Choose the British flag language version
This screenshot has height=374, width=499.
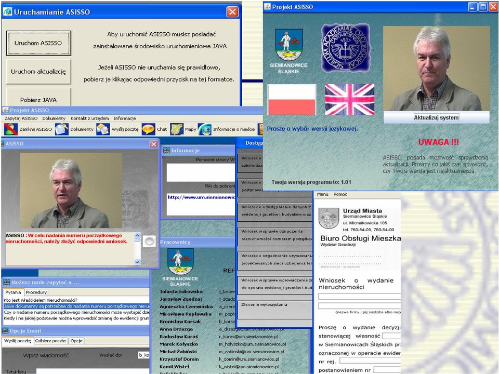pos(349,100)
